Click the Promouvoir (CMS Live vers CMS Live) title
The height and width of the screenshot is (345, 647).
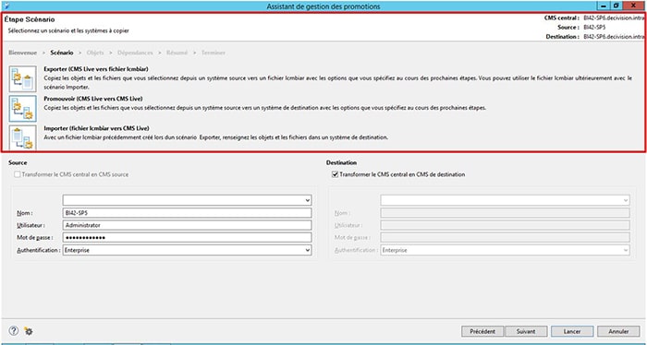[x=93, y=99]
